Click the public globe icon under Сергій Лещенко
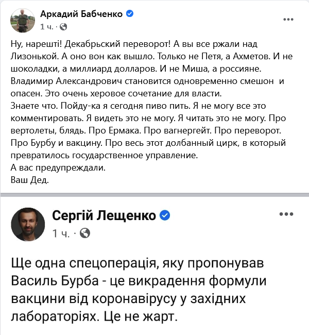 coord(85,233)
